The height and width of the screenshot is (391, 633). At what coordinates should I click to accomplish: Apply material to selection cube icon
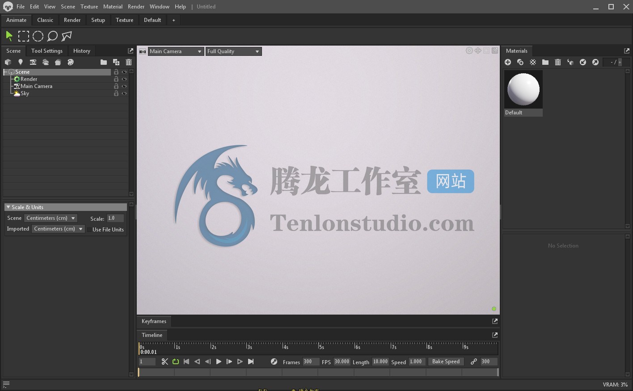570,62
